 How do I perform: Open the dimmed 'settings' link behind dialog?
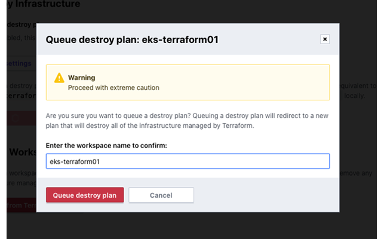pos(18,63)
